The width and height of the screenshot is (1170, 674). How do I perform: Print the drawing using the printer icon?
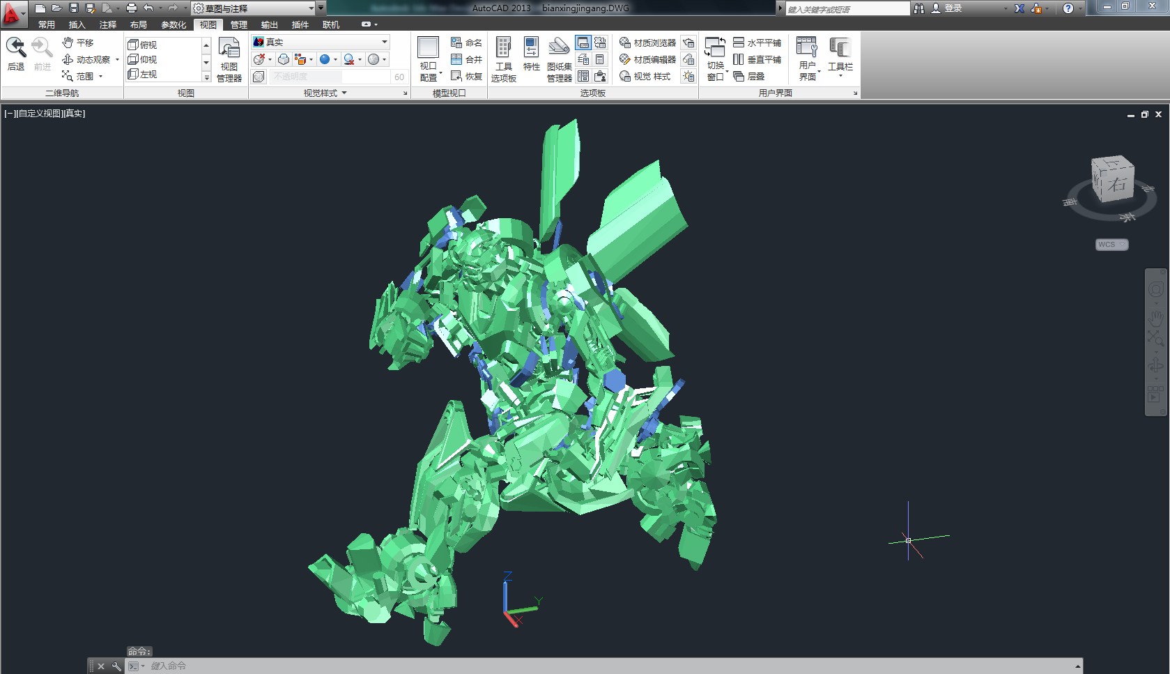[x=131, y=8]
